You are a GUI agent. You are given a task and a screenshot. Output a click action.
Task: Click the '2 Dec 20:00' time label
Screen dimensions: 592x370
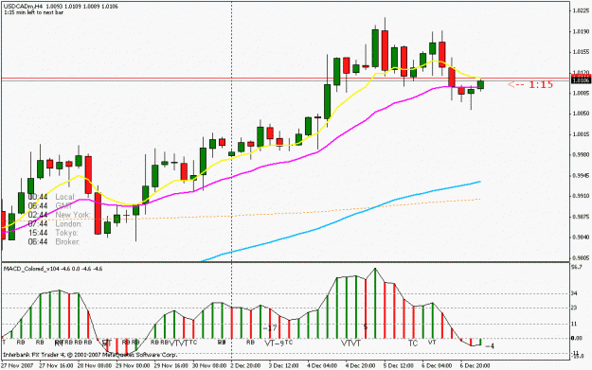point(245,366)
